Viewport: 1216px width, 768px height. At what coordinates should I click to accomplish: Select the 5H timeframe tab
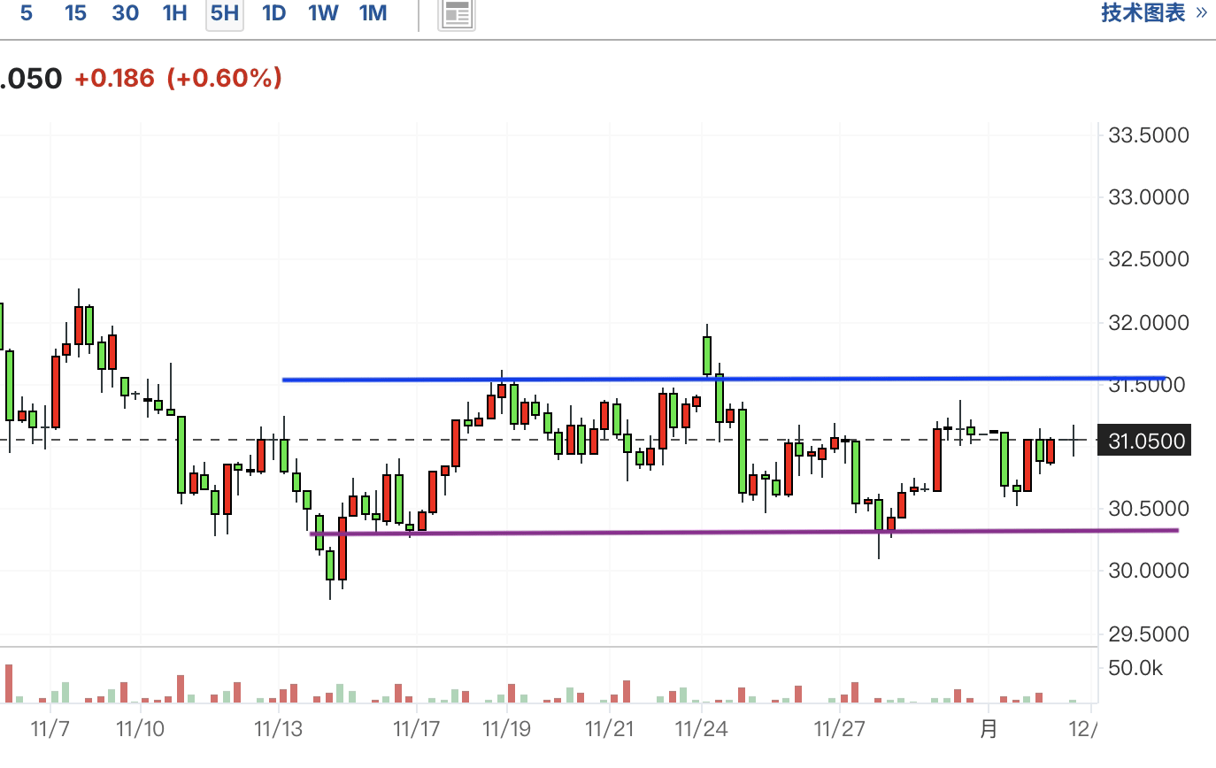(225, 13)
